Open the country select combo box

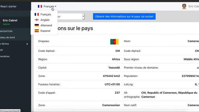click(x=71, y=16)
